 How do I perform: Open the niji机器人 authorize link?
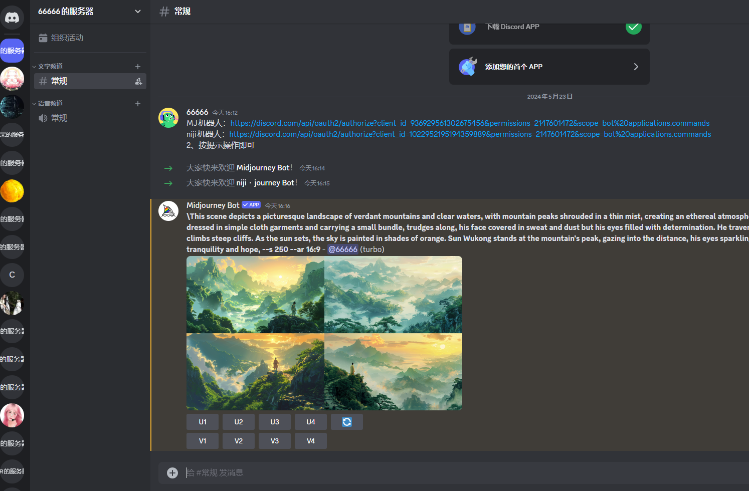pyautogui.click(x=470, y=134)
